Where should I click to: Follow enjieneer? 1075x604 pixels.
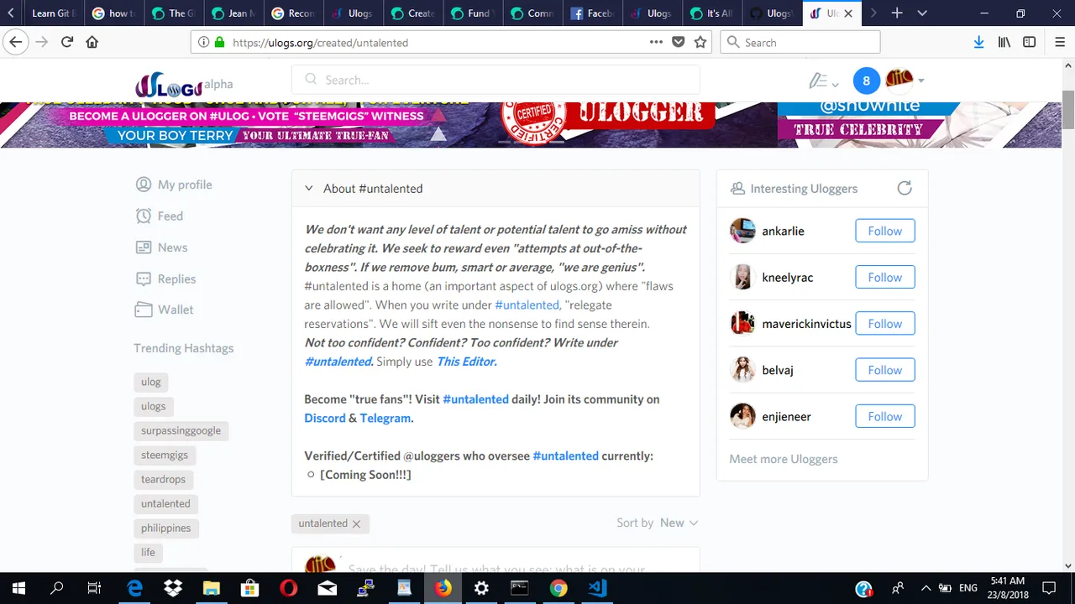885,416
